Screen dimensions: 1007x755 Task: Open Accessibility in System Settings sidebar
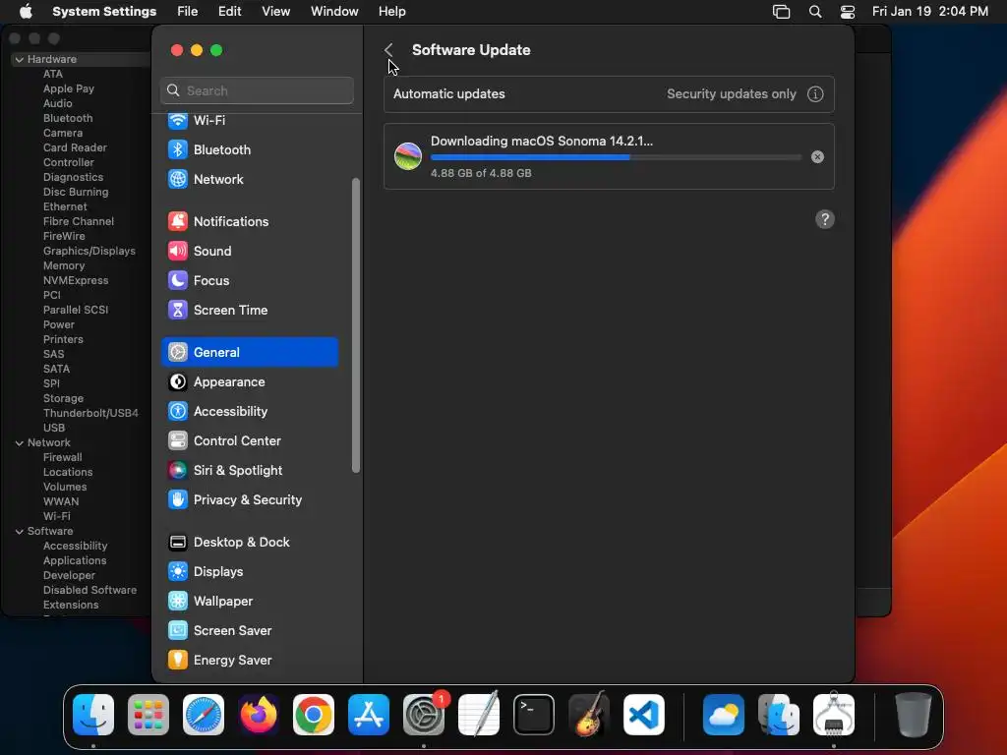(x=249, y=412)
